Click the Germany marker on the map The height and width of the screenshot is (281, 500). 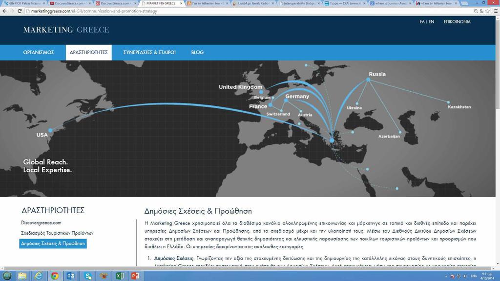tap(286, 100)
